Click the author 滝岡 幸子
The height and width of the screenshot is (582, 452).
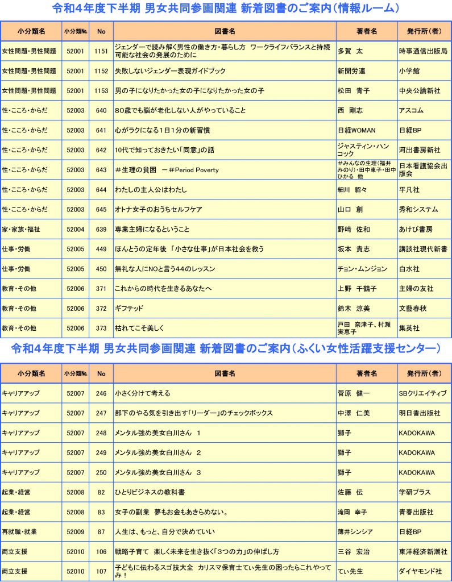click(352, 512)
